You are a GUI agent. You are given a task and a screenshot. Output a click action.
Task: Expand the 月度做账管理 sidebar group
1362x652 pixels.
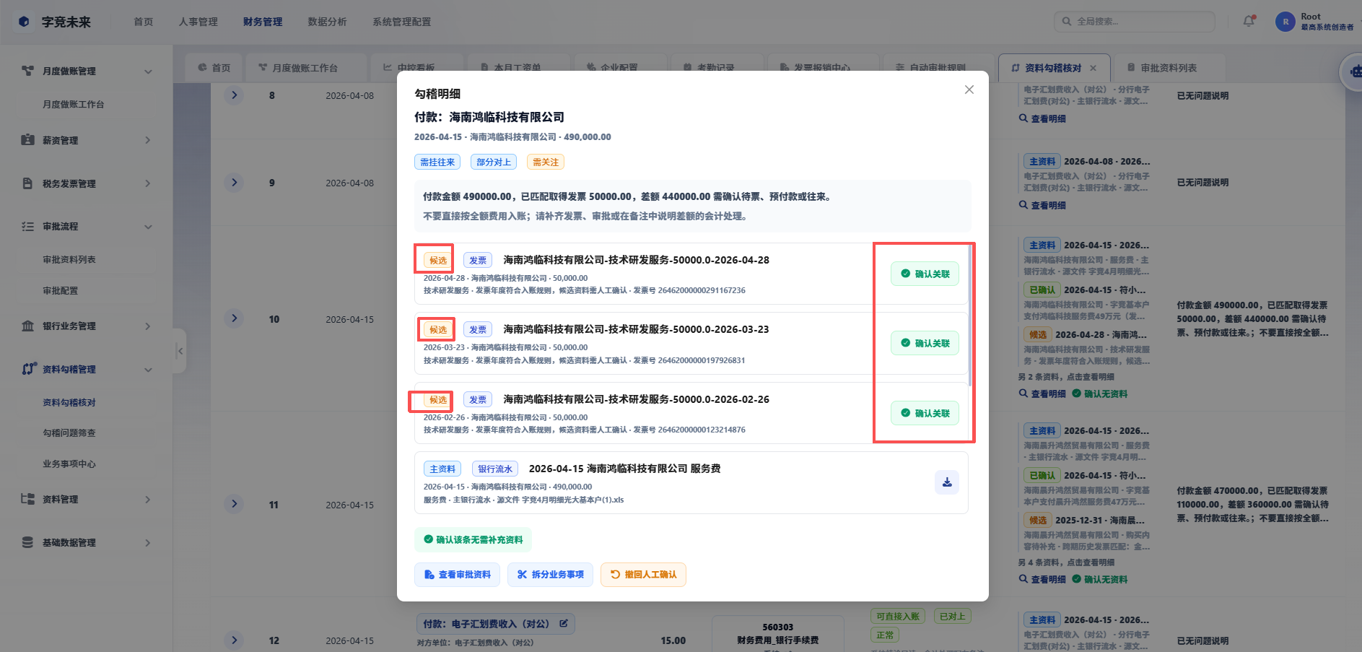[x=87, y=71]
